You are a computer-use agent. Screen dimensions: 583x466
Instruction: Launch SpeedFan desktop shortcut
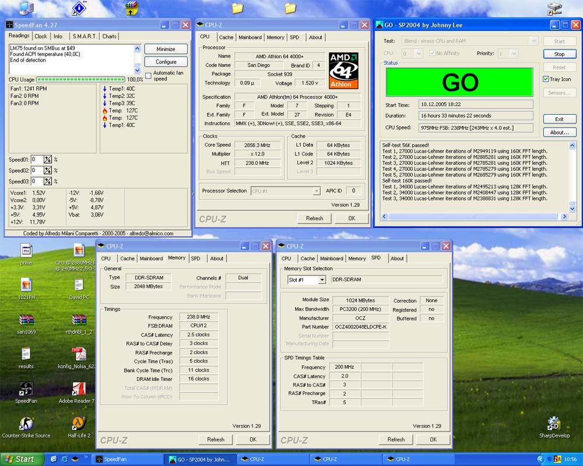point(26,389)
